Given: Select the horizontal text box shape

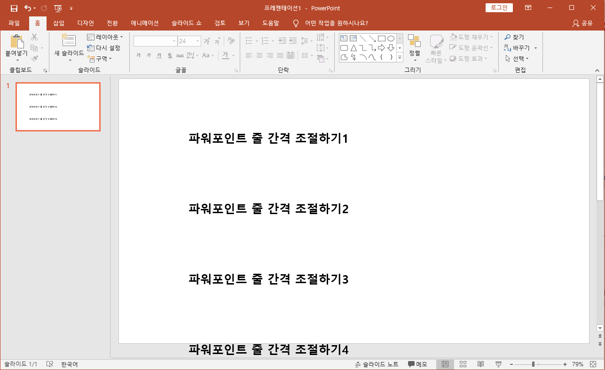Looking at the screenshot, I should click(x=344, y=39).
